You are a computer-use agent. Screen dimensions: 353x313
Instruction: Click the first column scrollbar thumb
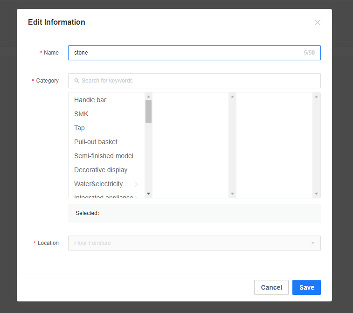(x=148, y=111)
